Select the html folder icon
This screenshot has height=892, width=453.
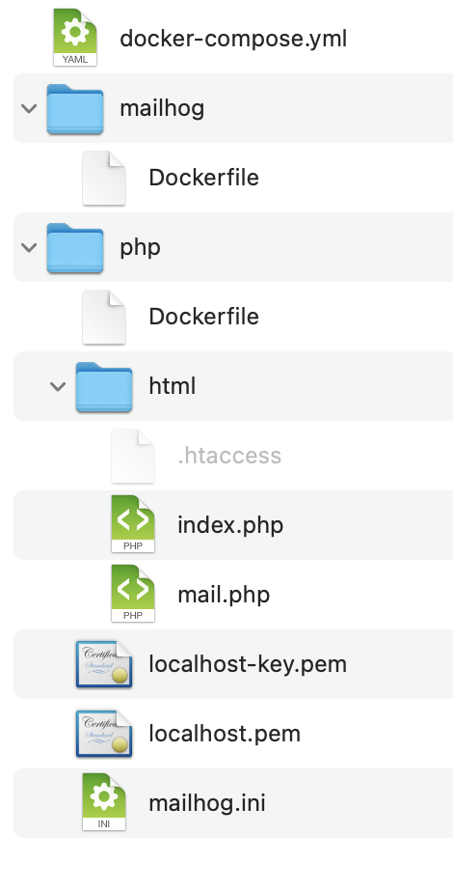click(104, 387)
